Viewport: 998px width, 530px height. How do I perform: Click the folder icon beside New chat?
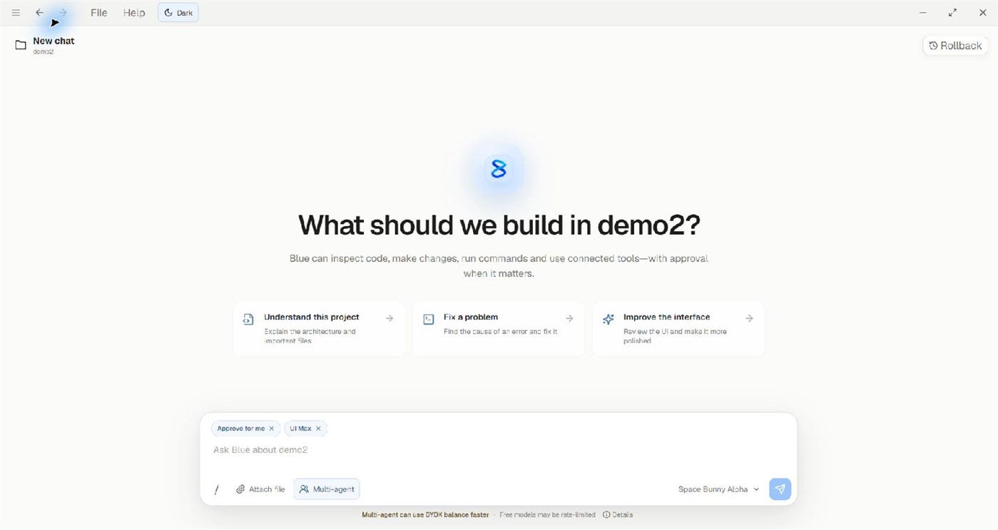pyautogui.click(x=21, y=45)
